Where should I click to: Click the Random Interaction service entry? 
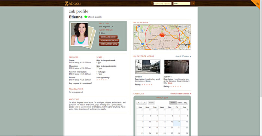pyautogui.click(x=80, y=73)
